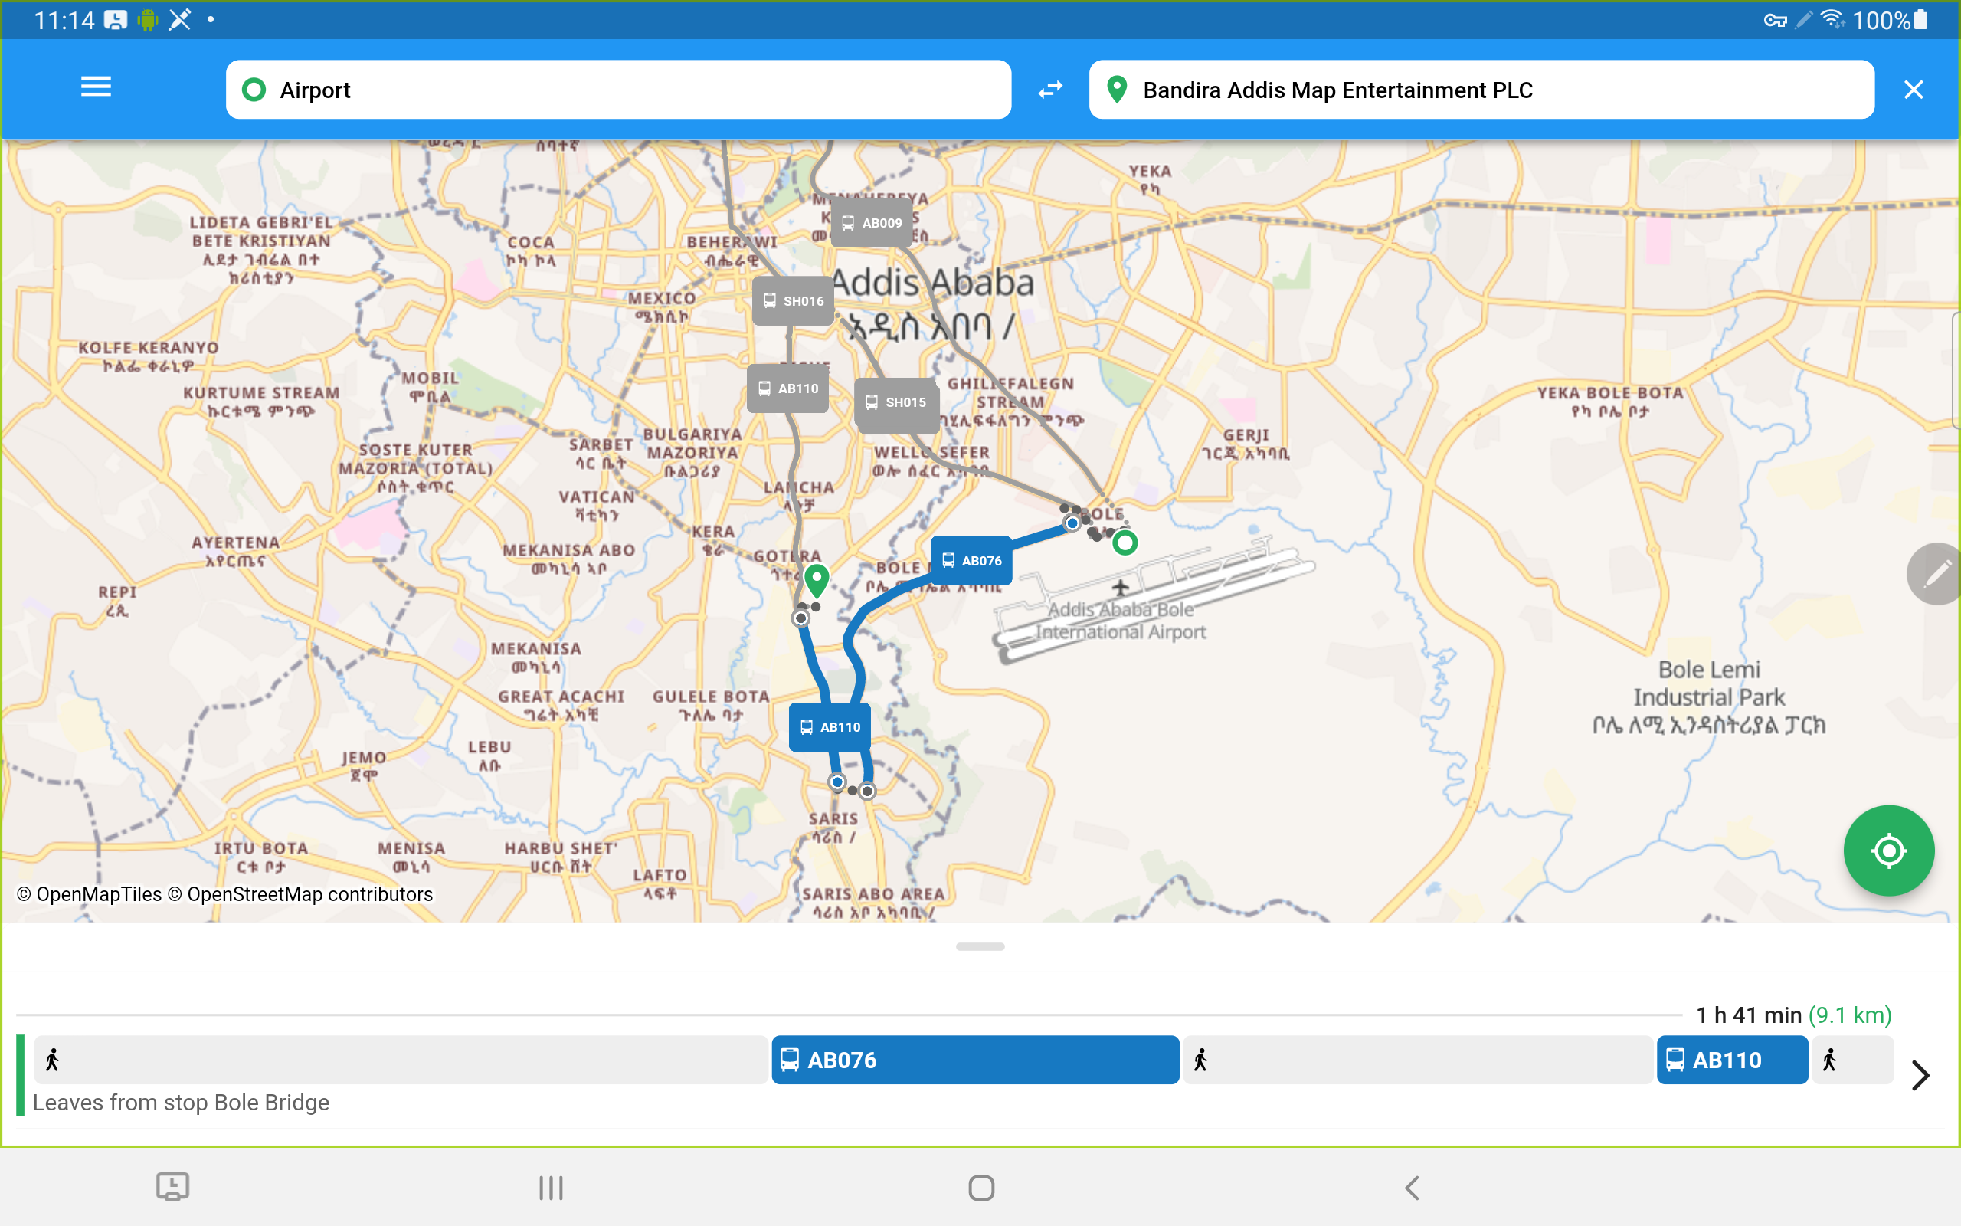
Task: Tap the blue AB076 map route label
Action: 971,560
